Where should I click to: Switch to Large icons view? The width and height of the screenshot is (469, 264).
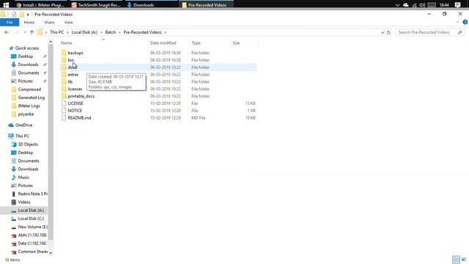464,260
